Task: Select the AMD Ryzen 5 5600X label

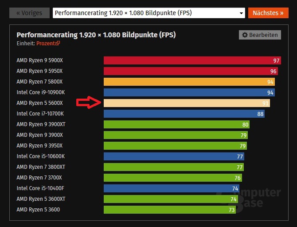Action: [39, 103]
